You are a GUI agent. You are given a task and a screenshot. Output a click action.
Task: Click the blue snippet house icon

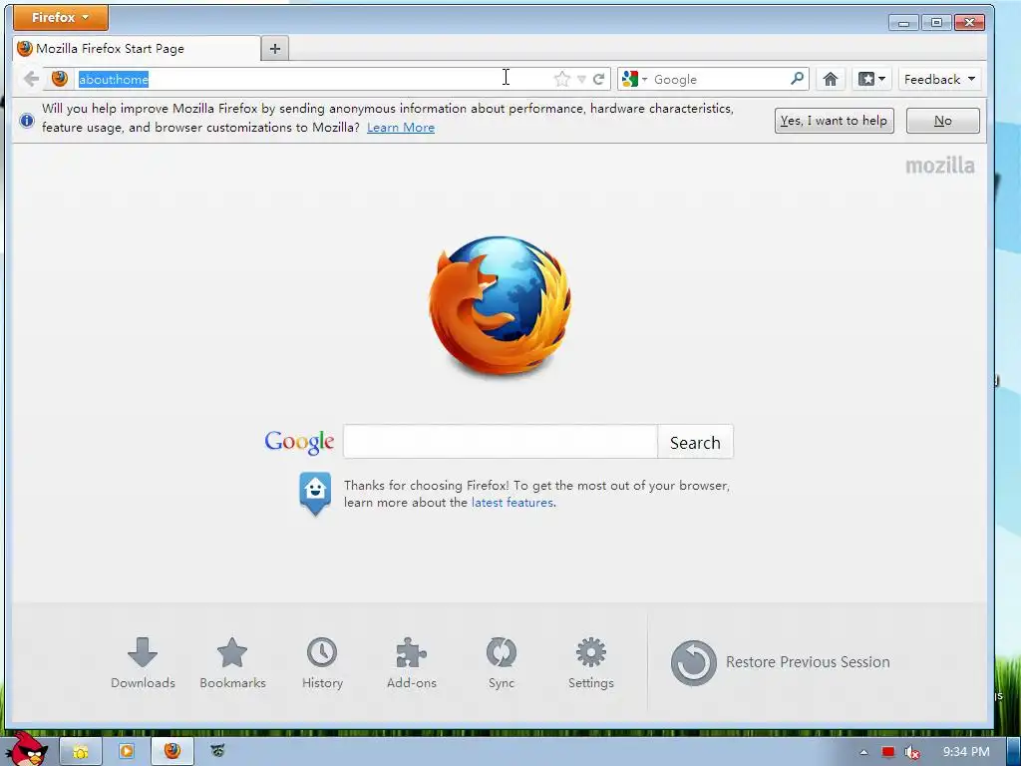pyautogui.click(x=314, y=494)
